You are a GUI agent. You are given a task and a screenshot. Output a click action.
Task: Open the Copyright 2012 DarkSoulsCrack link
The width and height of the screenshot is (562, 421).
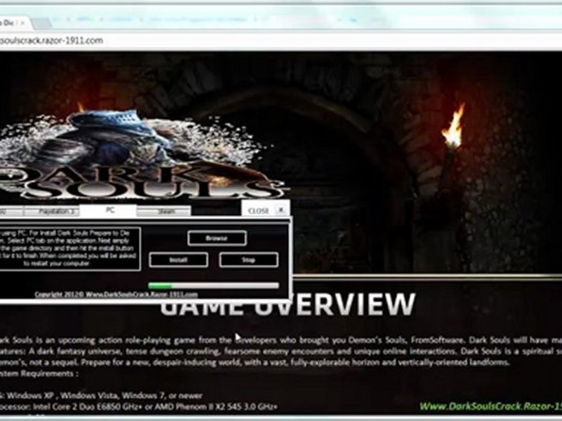(116, 294)
